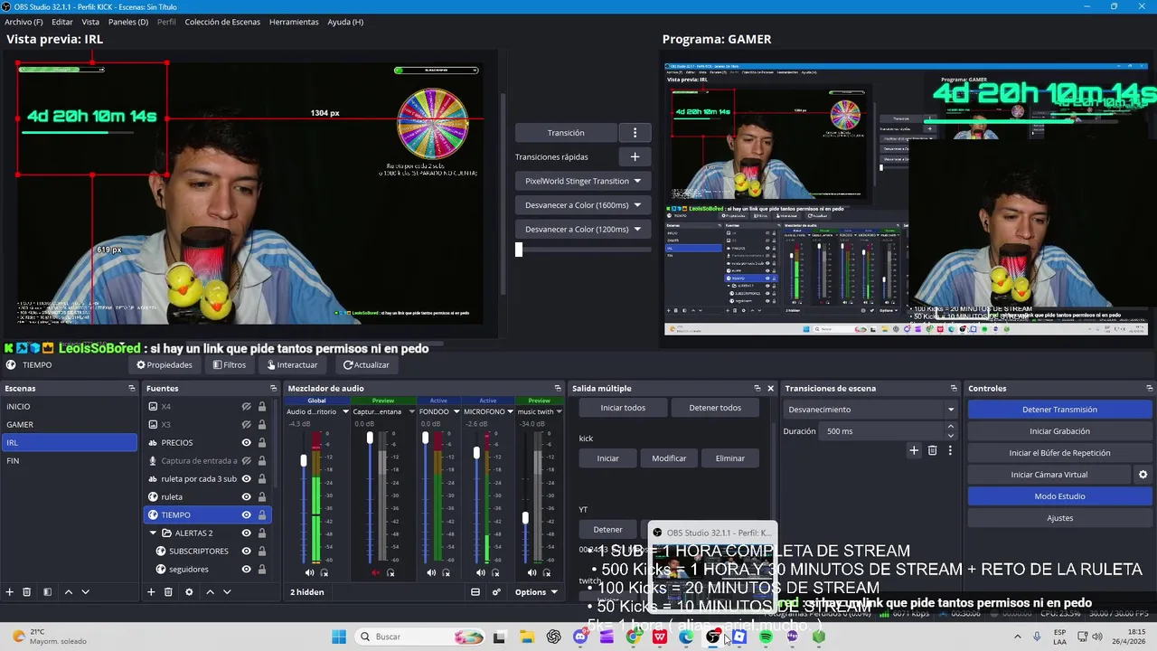Image resolution: width=1157 pixels, height=651 pixels.
Task: Open scene filters icon in Escenas toolbar
Action: coord(48,592)
